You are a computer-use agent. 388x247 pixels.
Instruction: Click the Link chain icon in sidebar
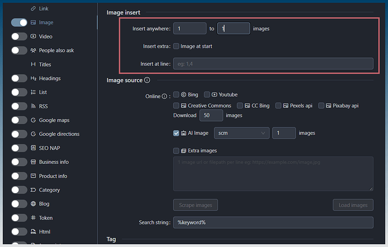[33, 8]
